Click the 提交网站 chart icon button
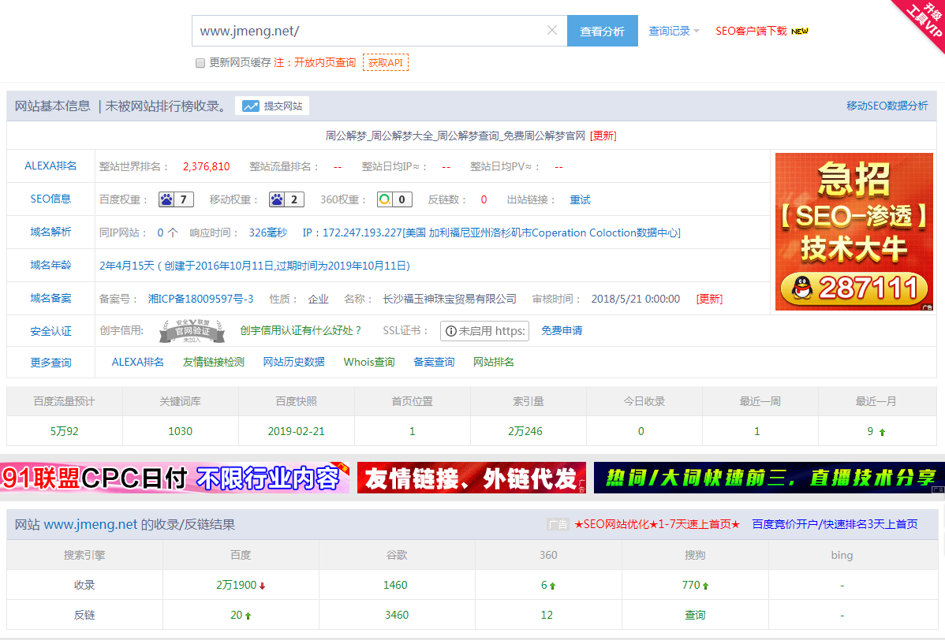The image size is (945, 640). [x=272, y=106]
